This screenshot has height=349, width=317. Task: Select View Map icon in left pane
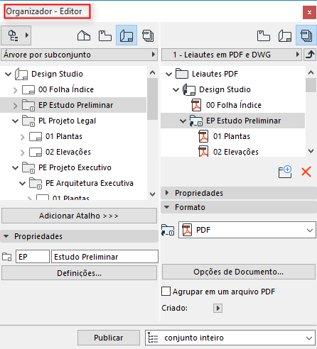[105, 35]
